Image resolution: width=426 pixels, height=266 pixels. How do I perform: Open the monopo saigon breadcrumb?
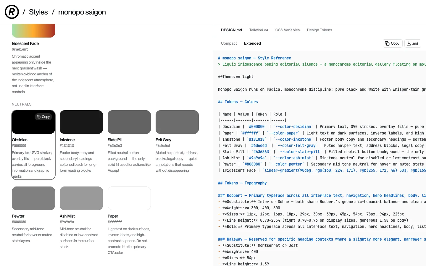point(82,12)
